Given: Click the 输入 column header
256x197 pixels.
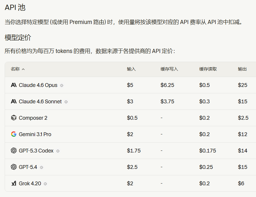Looking at the screenshot, I should pos(131,69).
